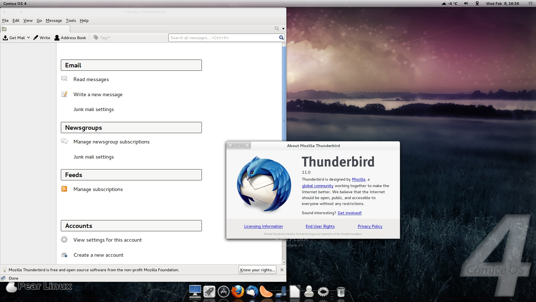The height and width of the screenshot is (302, 536).
Task: Open the Tools menu
Action: pyautogui.click(x=71, y=20)
